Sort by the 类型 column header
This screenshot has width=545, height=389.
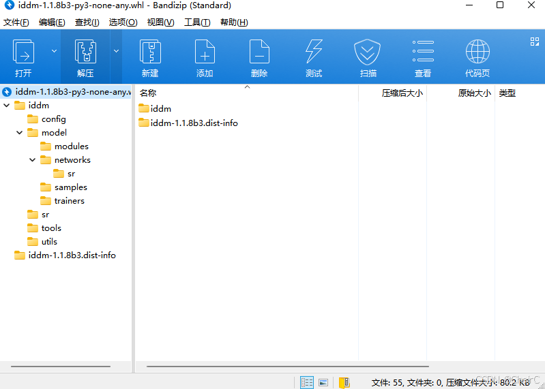click(520, 93)
